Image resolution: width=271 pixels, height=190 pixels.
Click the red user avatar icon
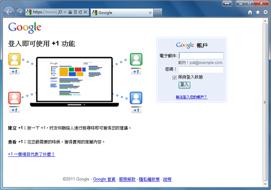pyautogui.click(x=14, y=98)
